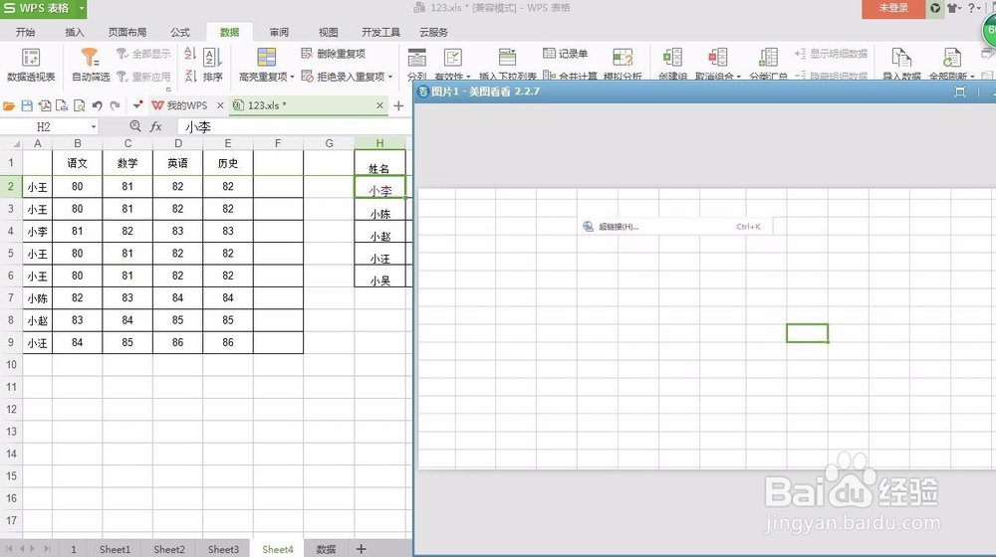Switch to Sheet2 tab
Screen dimensions: 996x557
point(169,549)
